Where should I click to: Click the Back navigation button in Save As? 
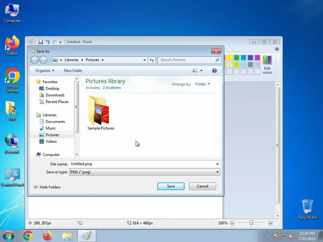click(x=34, y=60)
